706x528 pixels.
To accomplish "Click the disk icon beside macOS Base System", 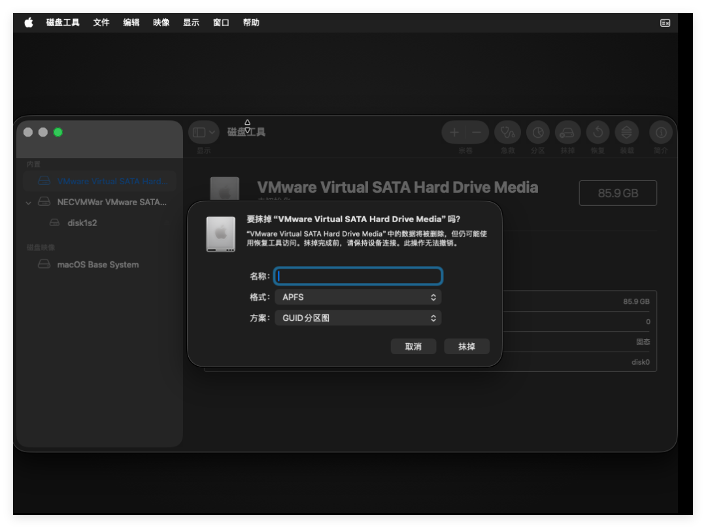I will (44, 264).
